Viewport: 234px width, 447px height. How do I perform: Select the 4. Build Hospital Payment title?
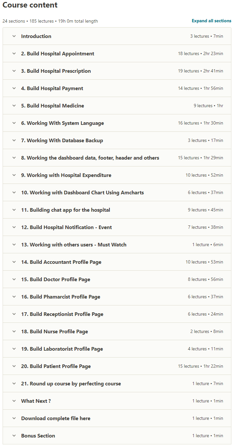click(52, 88)
